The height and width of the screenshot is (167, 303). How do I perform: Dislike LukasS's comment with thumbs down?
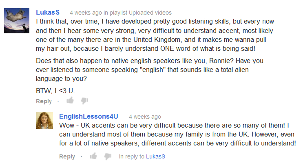[x=85, y=101]
